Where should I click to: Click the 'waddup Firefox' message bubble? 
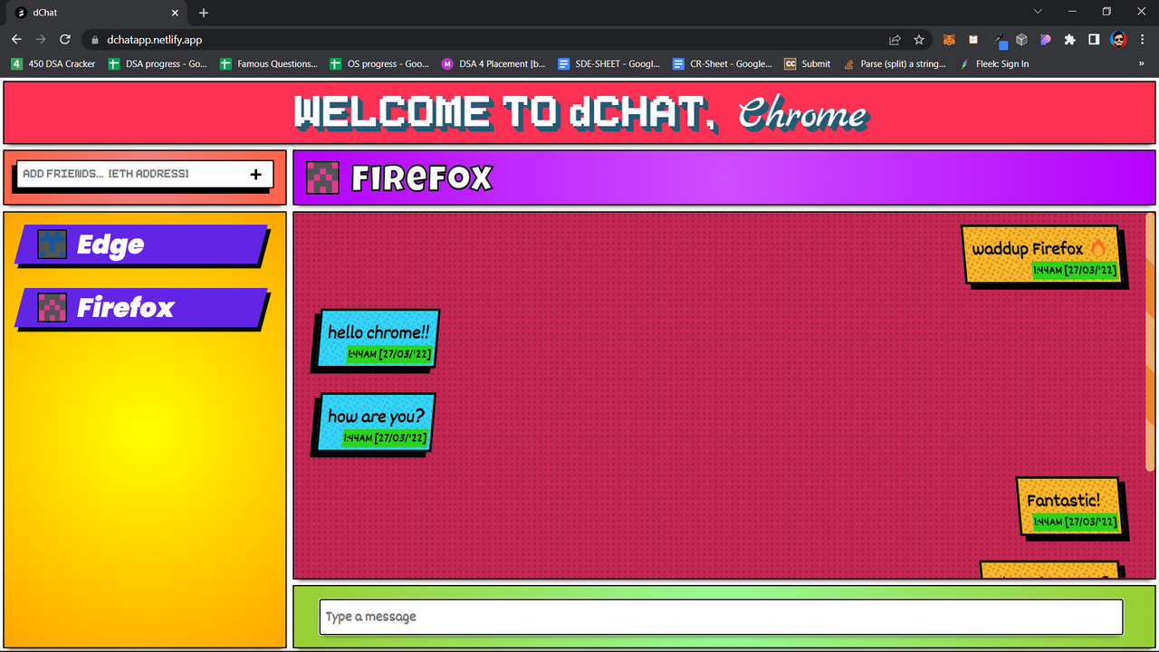[x=1041, y=254]
